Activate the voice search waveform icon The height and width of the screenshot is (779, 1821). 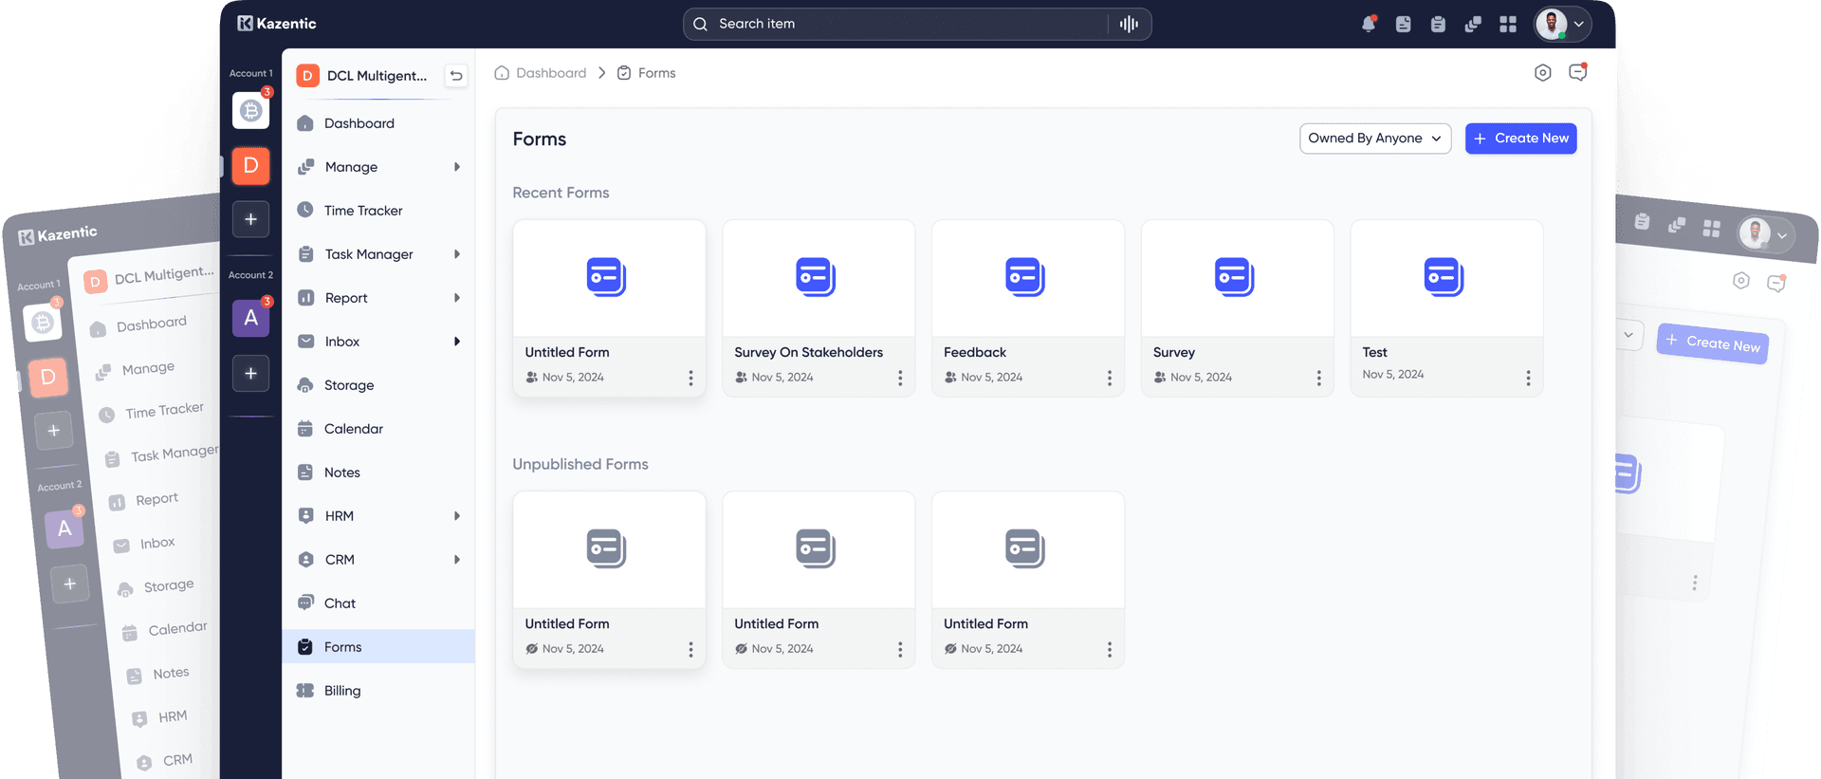(x=1129, y=24)
